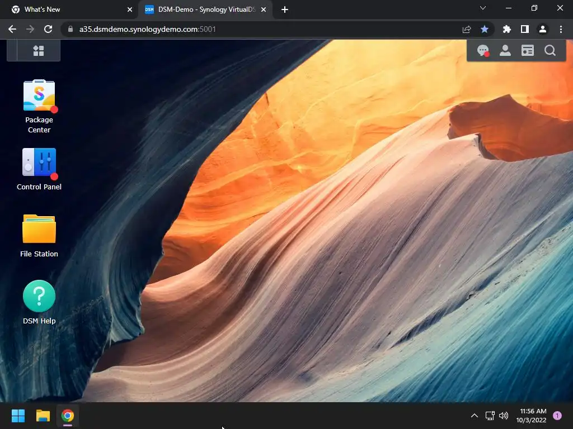Click the Chrome taskbar icon

(68, 416)
